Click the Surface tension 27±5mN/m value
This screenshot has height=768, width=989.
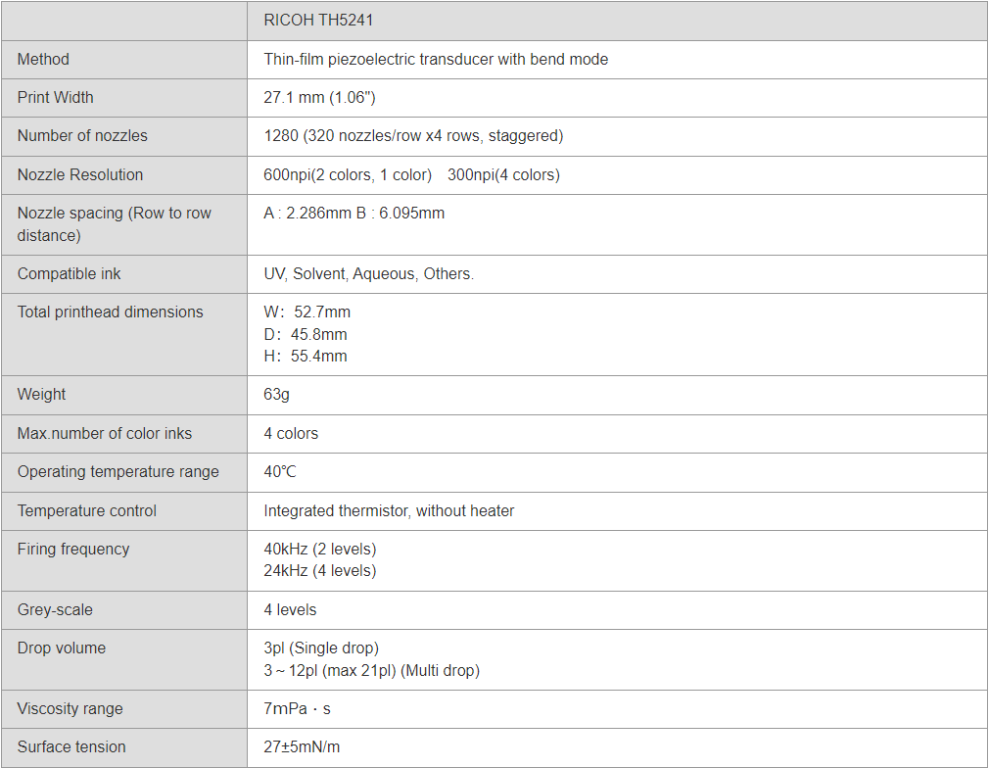pos(302,747)
